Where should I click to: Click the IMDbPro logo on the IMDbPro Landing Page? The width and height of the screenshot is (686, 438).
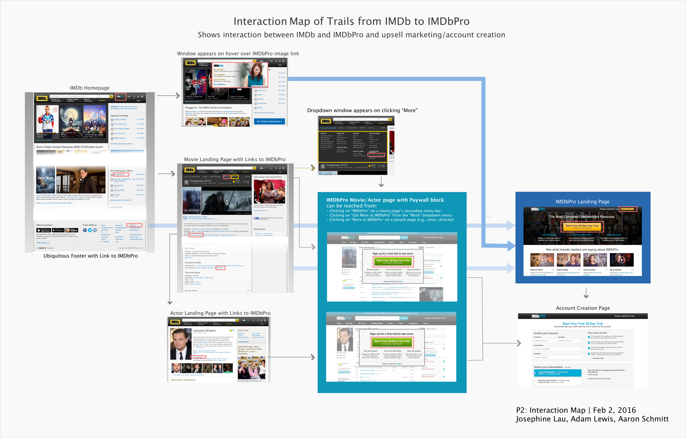click(x=538, y=209)
